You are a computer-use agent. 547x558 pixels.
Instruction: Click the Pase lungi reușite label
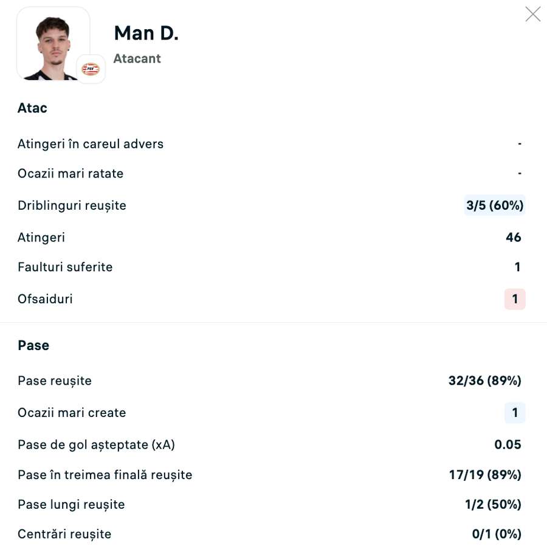point(71,505)
